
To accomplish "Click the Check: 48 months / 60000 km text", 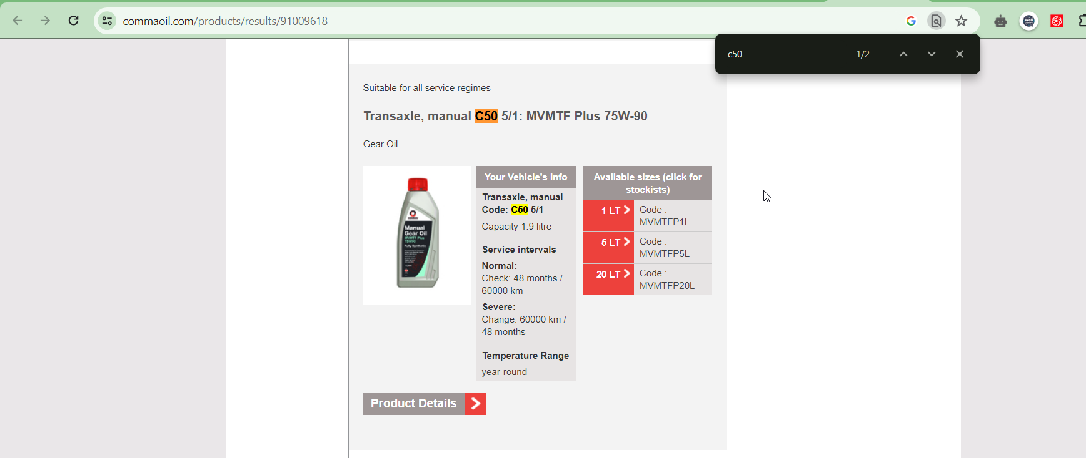I will (522, 285).
